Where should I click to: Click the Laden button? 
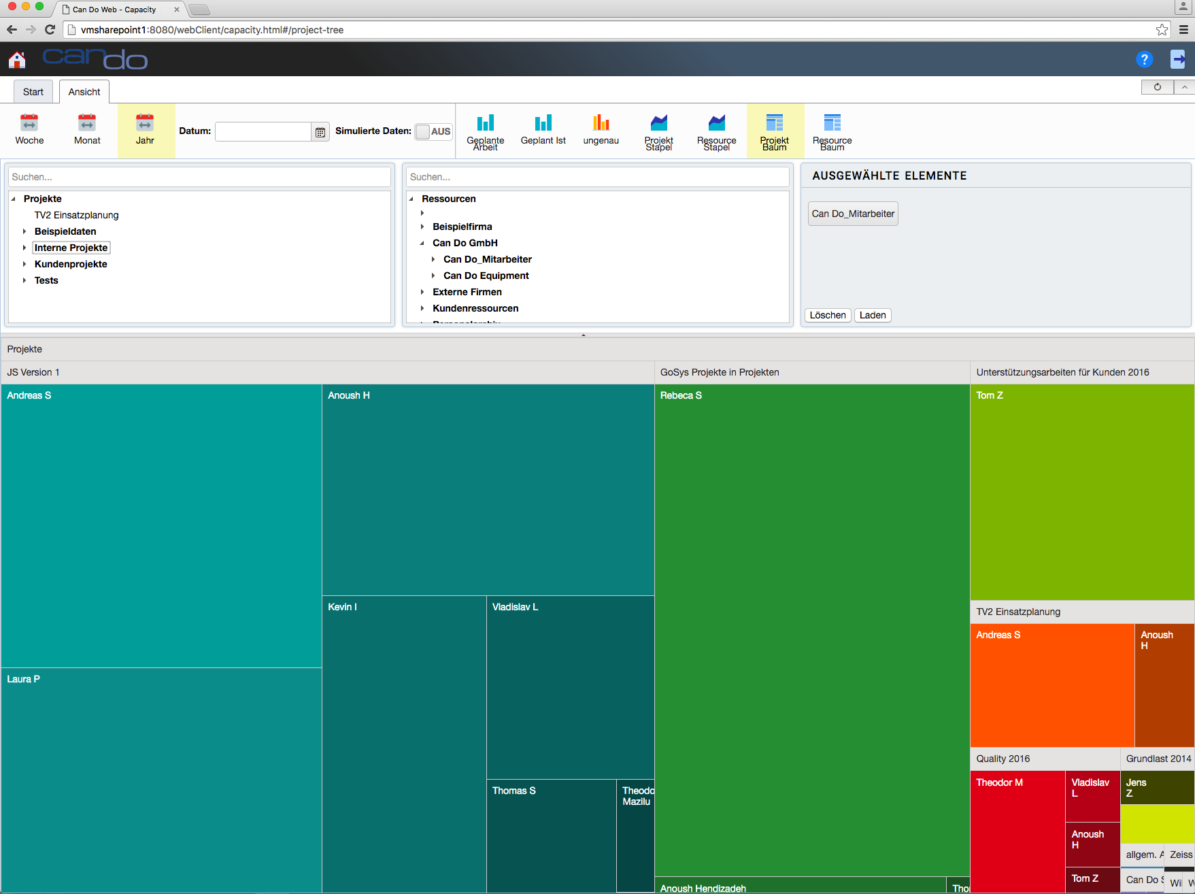coord(873,315)
